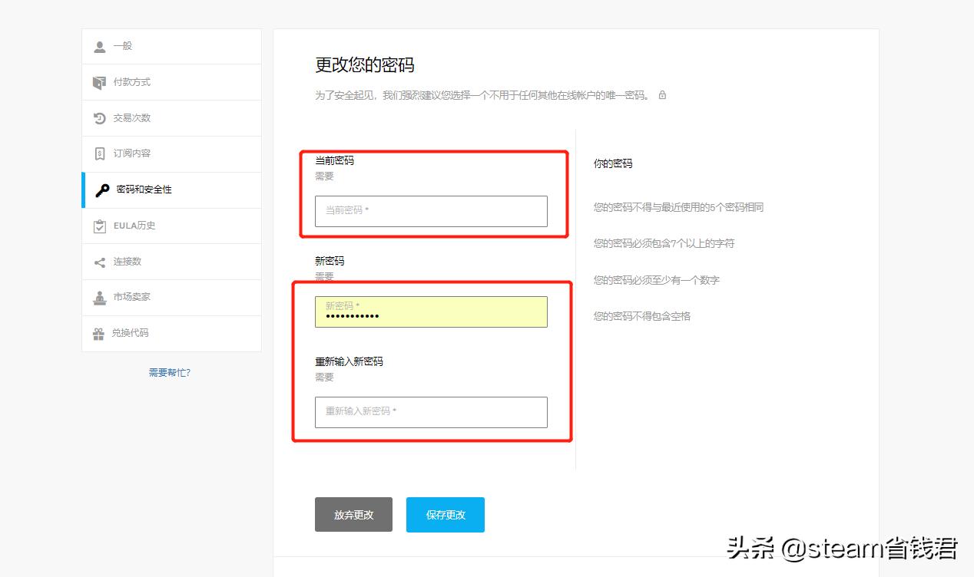Click the seller icon beside 市场卖家
The image size is (974, 577).
[x=100, y=298]
